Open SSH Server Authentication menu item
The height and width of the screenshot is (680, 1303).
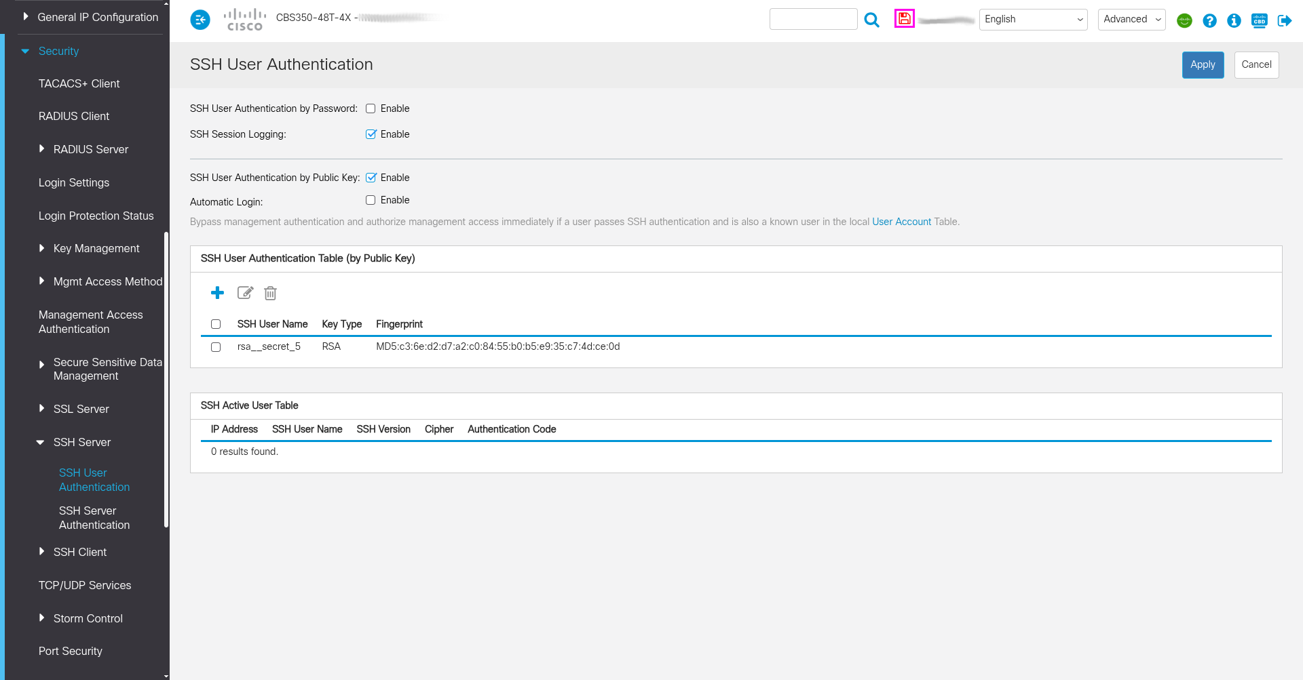pos(94,518)
